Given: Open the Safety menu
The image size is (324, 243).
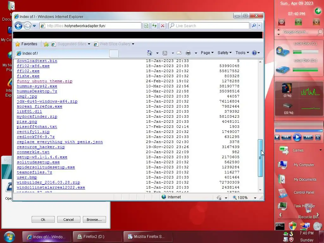Looking at the screenshot, I should [224, 53].
